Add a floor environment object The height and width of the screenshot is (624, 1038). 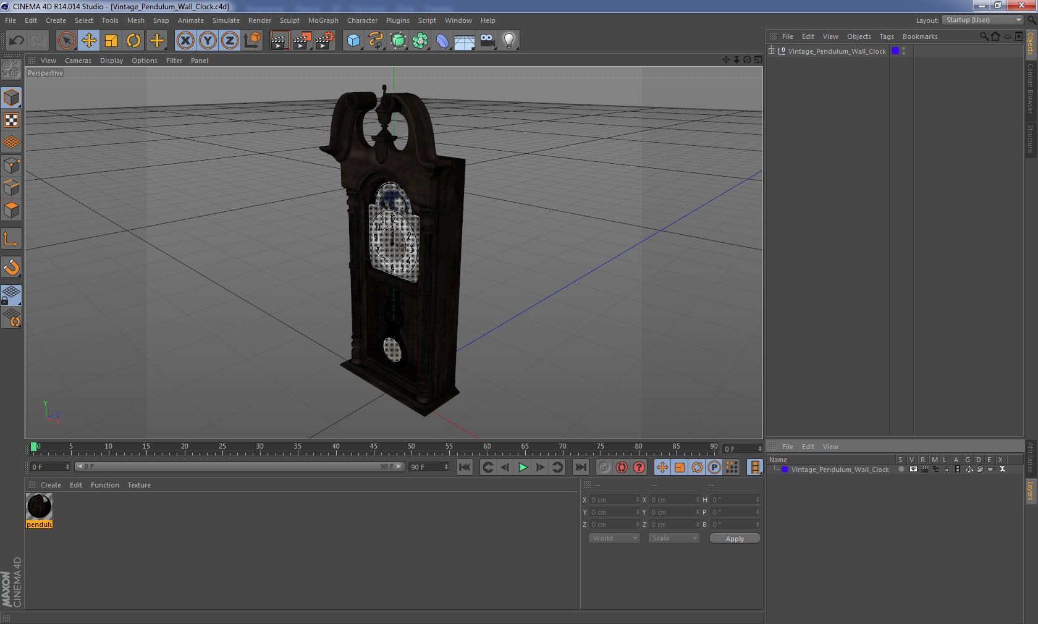[x=465, y=41]
